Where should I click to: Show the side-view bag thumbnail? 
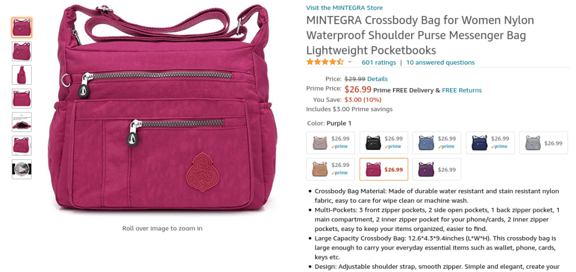[x=21, y=75]
